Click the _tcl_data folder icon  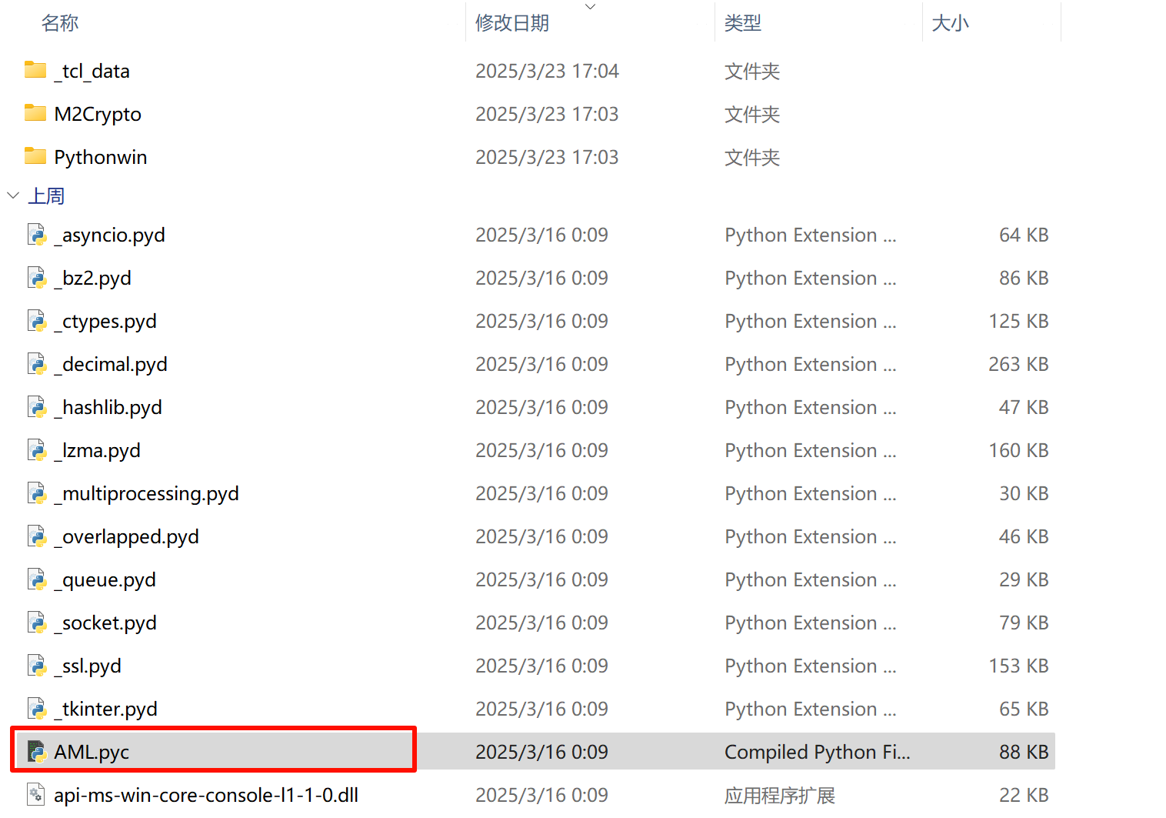click(x=35, y=71)
